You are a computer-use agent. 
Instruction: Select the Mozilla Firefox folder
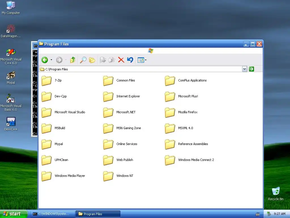tap(181, 112)
